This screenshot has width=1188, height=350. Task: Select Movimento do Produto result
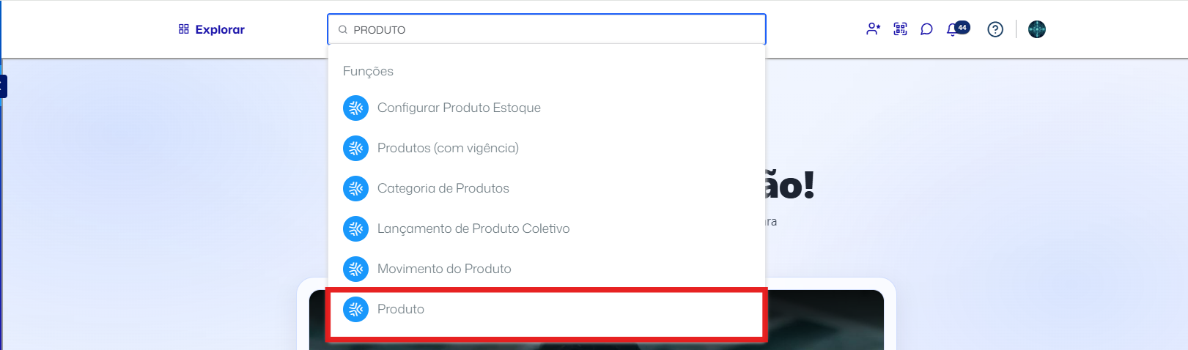tap(547, 269)
